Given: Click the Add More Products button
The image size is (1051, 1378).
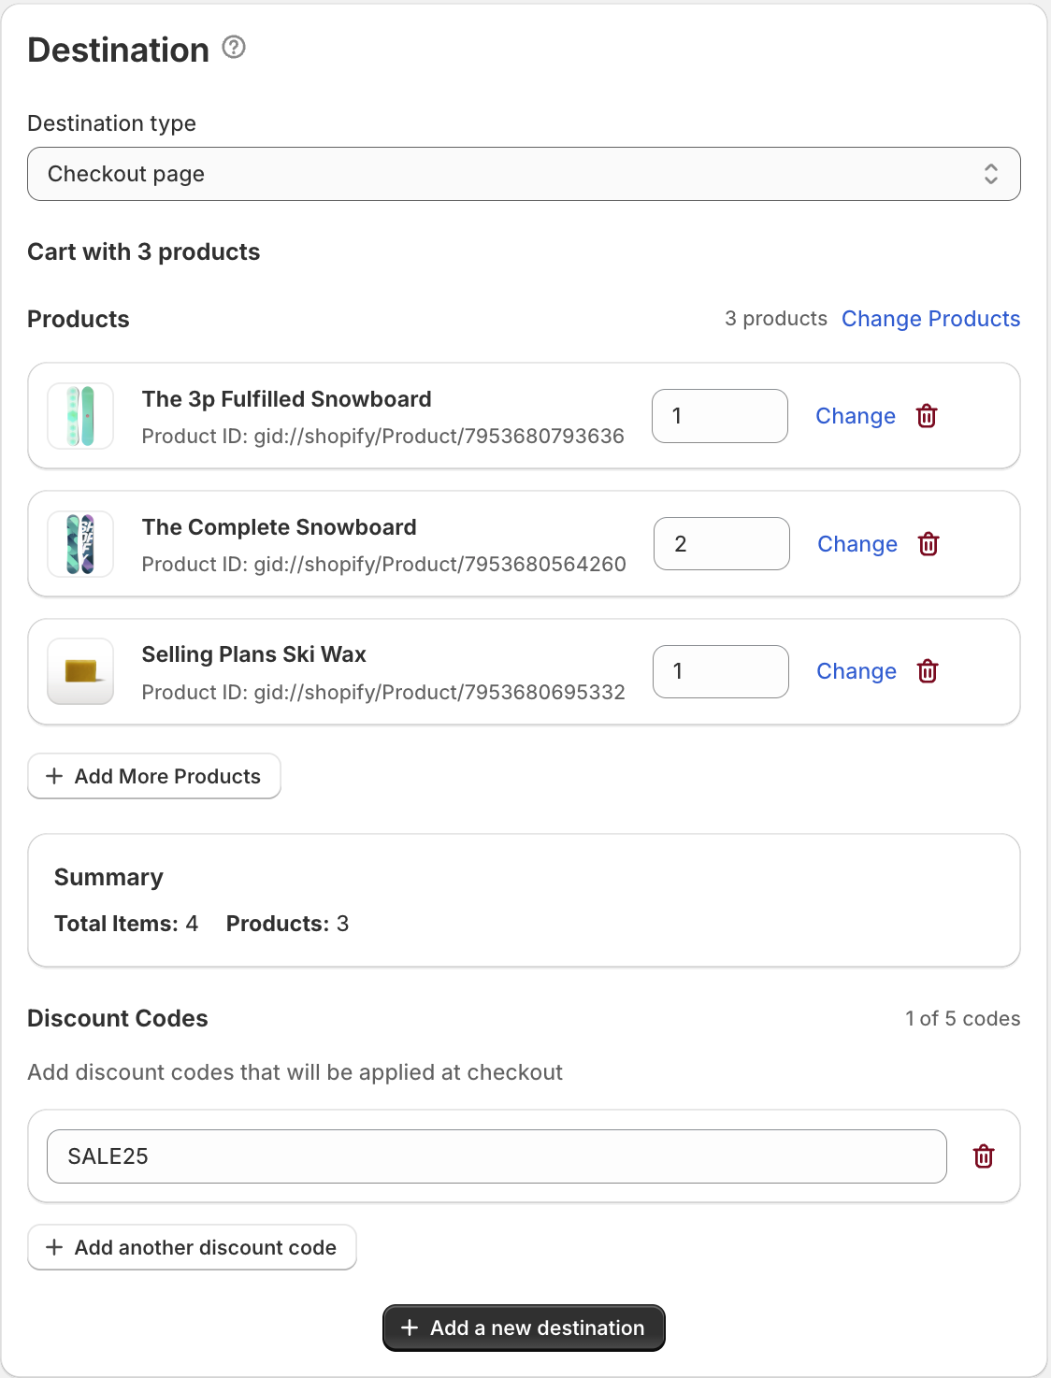Looking at the screenshot, I should point(153,776).
